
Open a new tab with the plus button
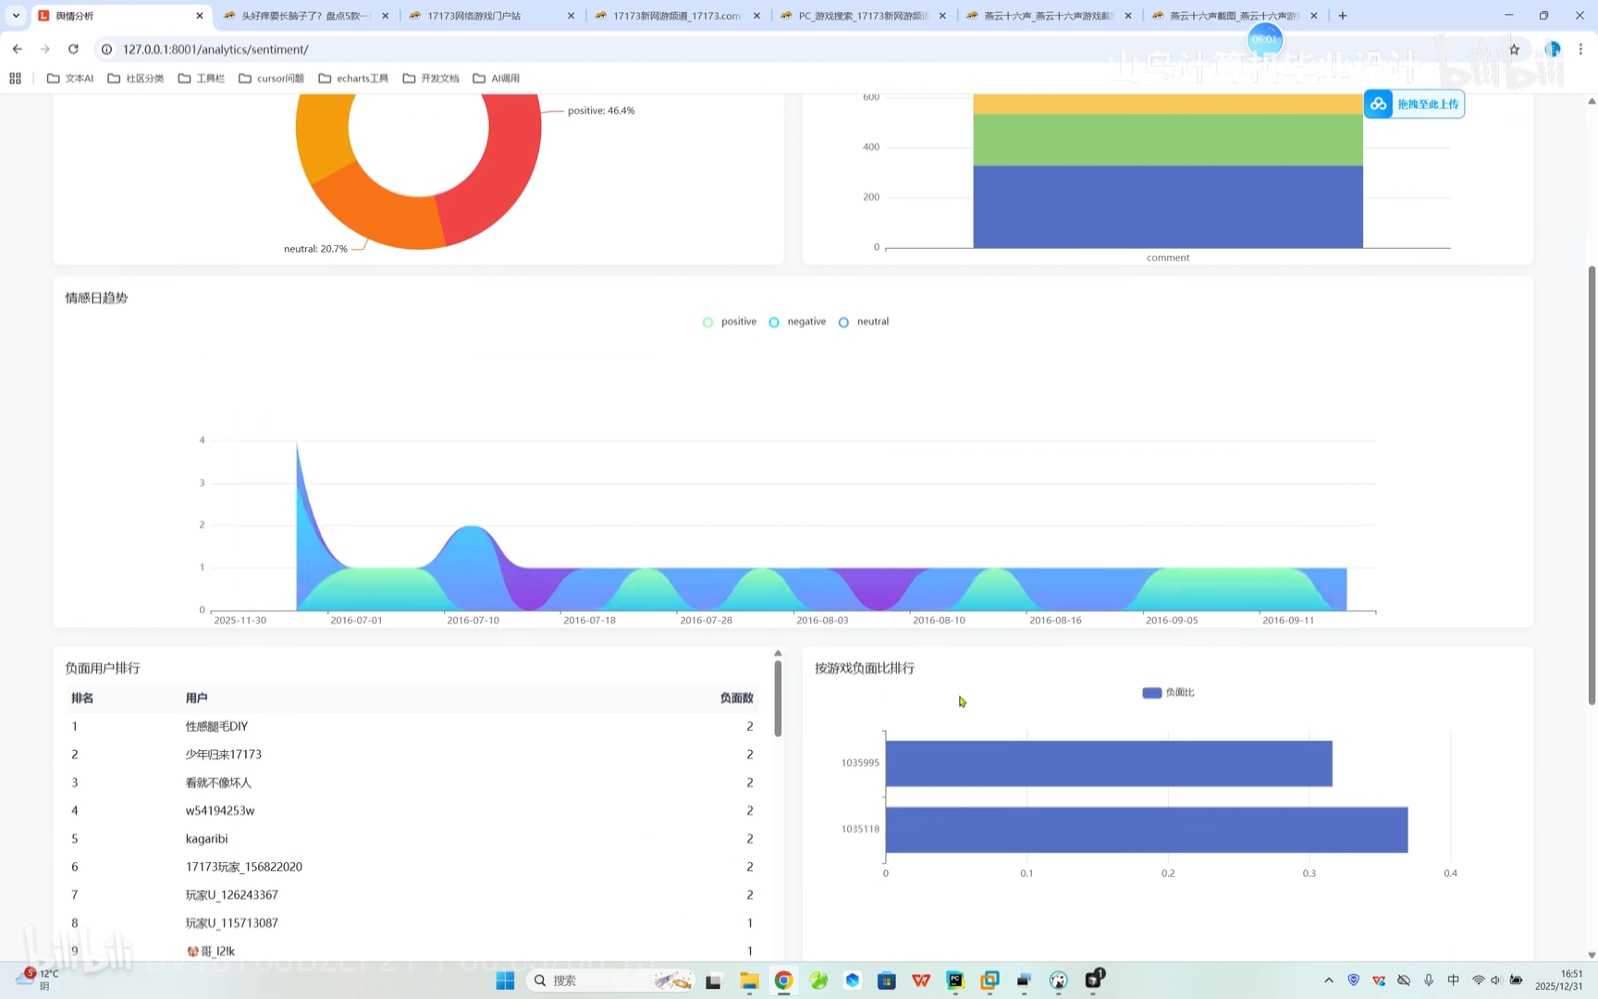tap(1342, 16)
